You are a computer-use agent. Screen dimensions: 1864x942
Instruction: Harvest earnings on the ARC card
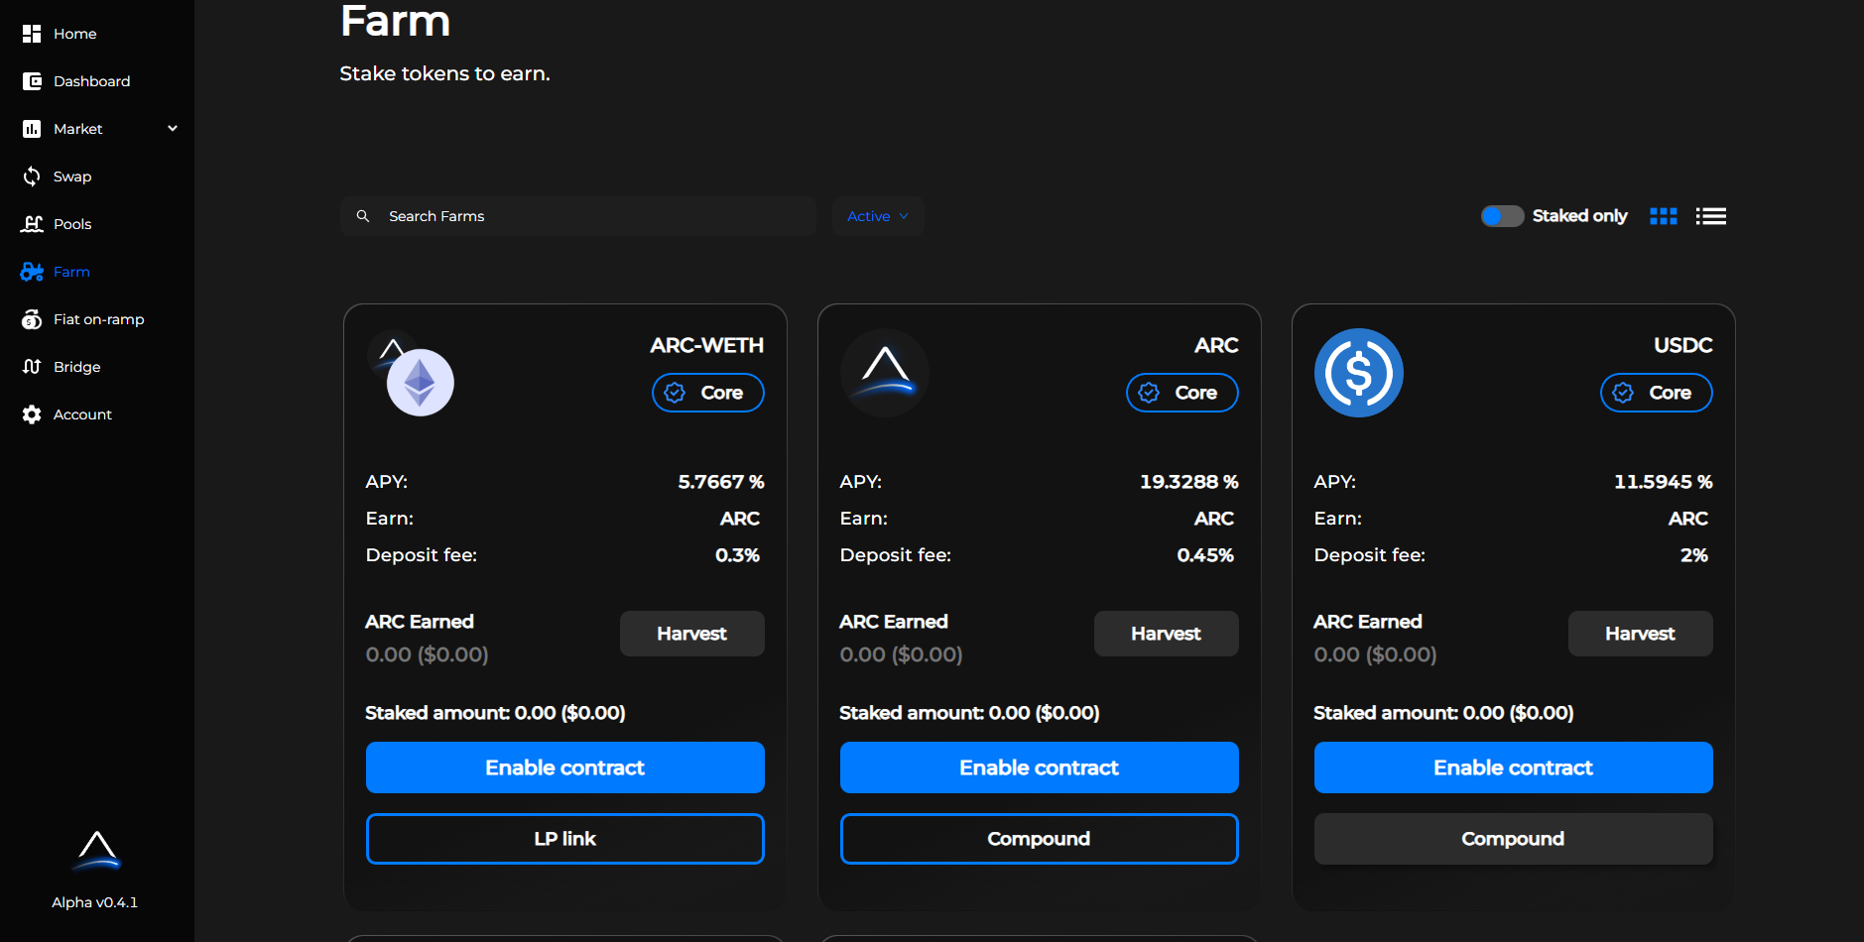[x=1166, y=634]
